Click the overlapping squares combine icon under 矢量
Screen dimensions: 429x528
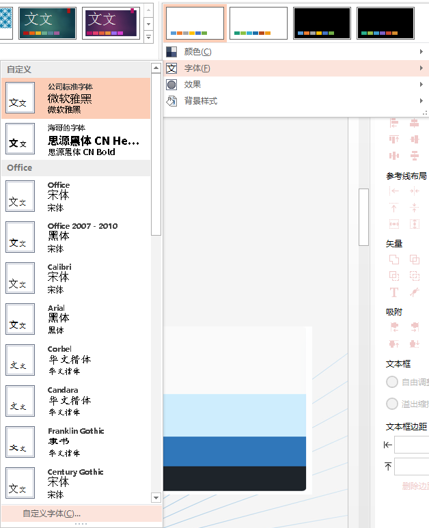point(415,260)
